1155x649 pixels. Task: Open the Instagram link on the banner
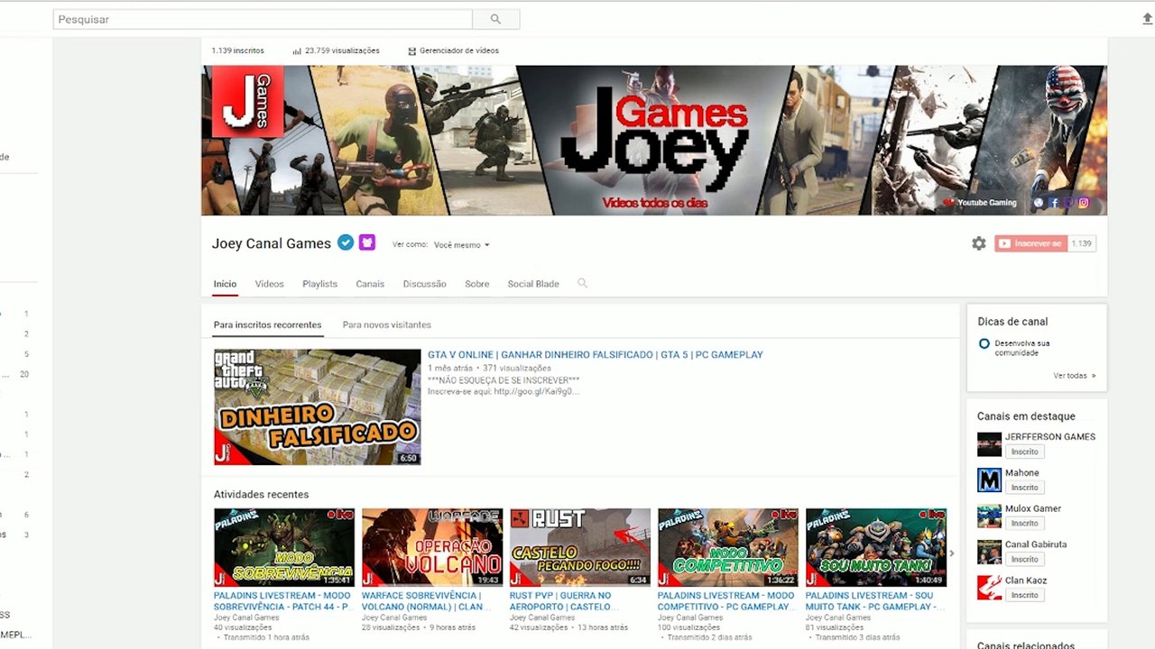(x=1084, y=203)
